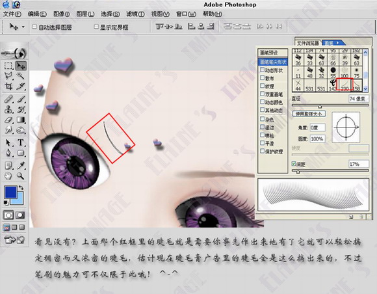The width and height of the screenshot is (377, 294).
Task: Select the Type tool
Action: (21, 142)
